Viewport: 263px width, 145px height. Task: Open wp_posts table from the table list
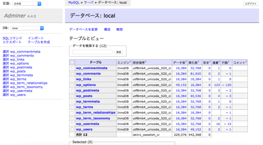coord(84,96)
